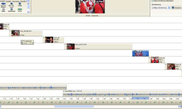Switch to the Standard toolbox tab
182x109 pixels.
[x=2, y=1]
